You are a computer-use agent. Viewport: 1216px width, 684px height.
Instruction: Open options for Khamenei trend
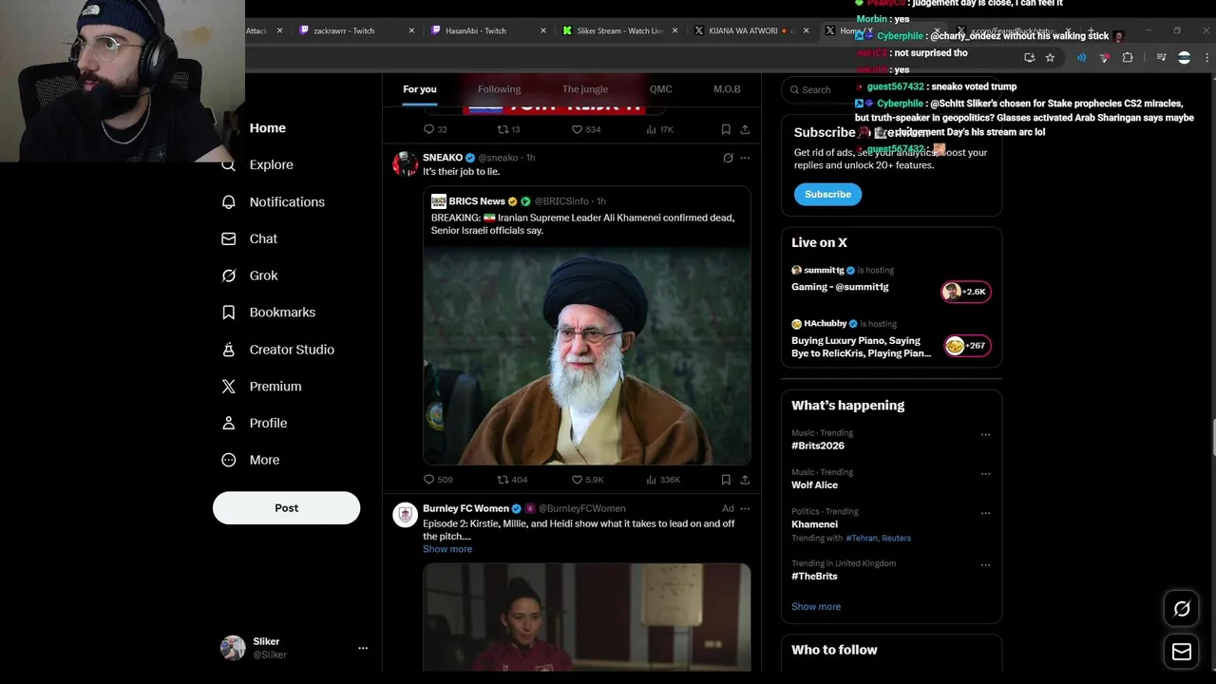pos(985,513)
